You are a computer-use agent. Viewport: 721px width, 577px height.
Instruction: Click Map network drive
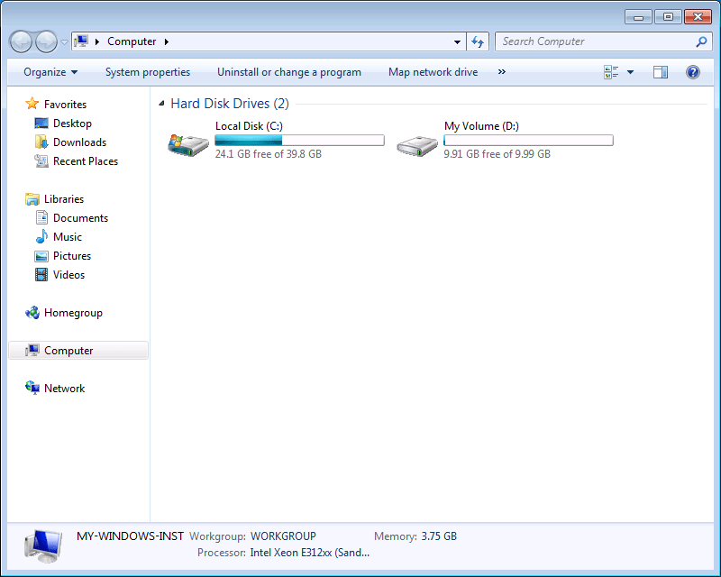(433, 72)
